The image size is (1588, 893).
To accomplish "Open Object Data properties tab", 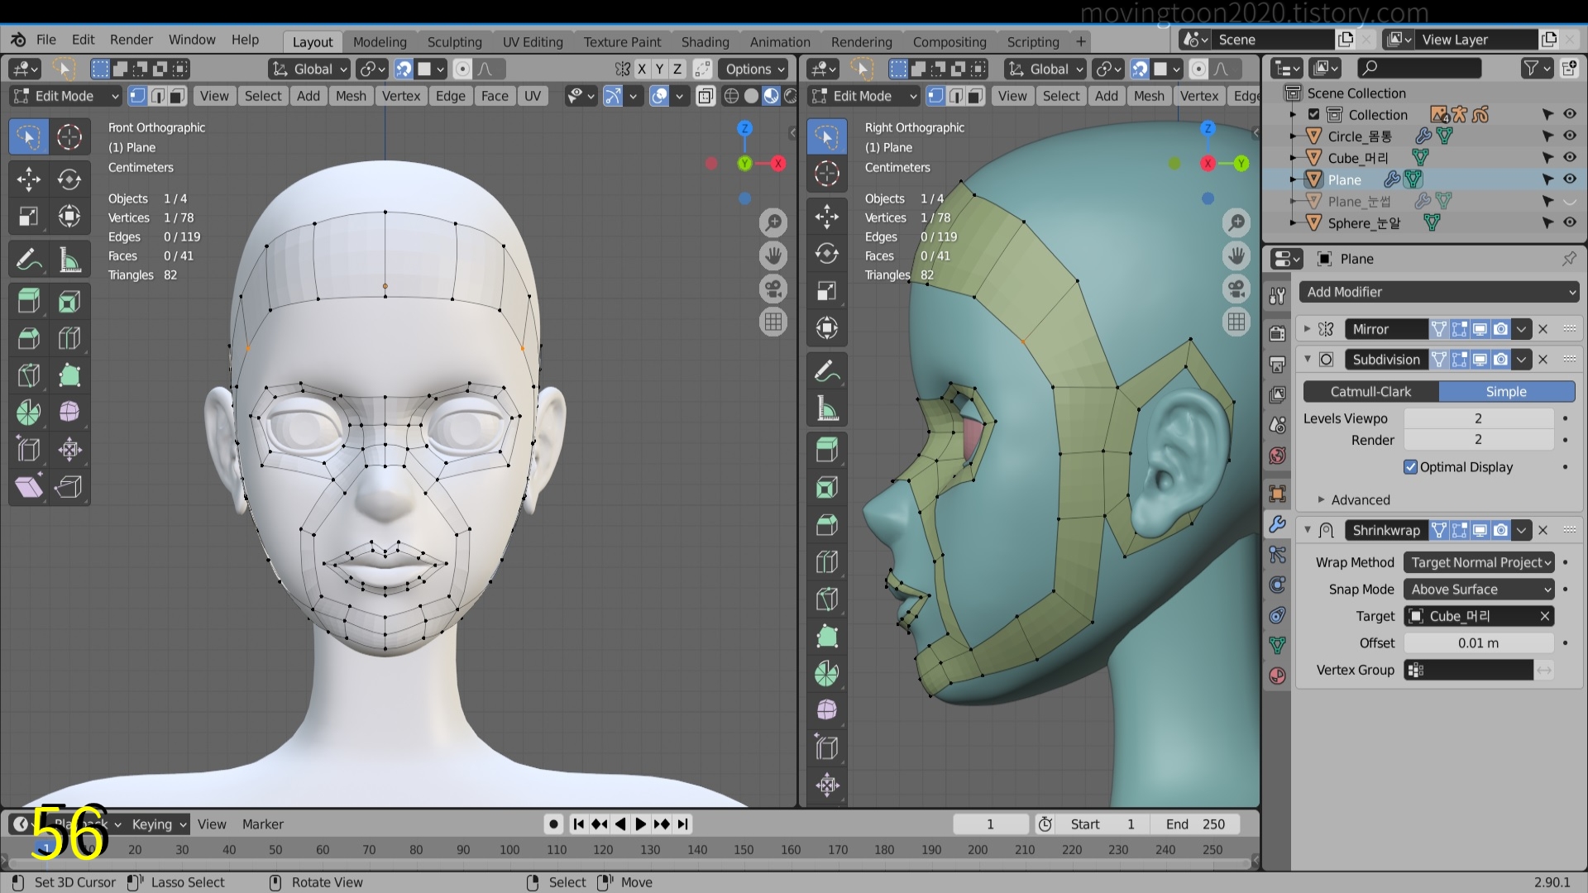I will [1278, 645].
